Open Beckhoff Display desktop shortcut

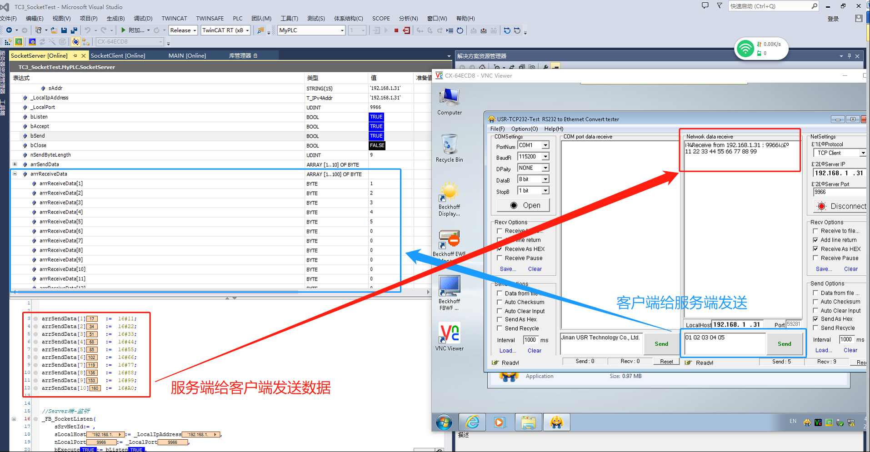click(450, 199)
